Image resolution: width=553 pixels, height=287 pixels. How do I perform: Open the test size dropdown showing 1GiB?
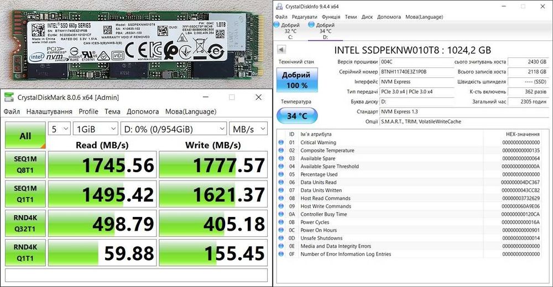point(96,129)
